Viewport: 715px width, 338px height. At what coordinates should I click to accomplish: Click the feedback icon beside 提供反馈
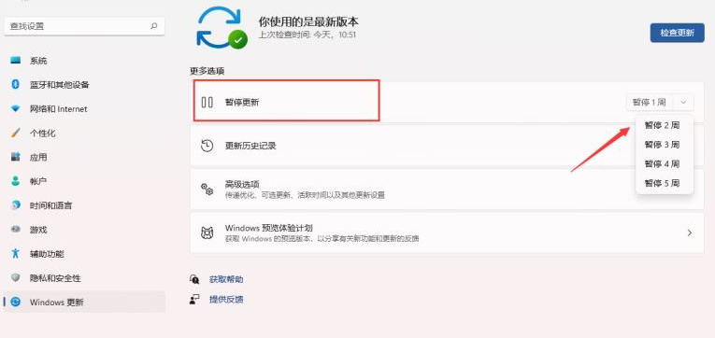(194, 300)
